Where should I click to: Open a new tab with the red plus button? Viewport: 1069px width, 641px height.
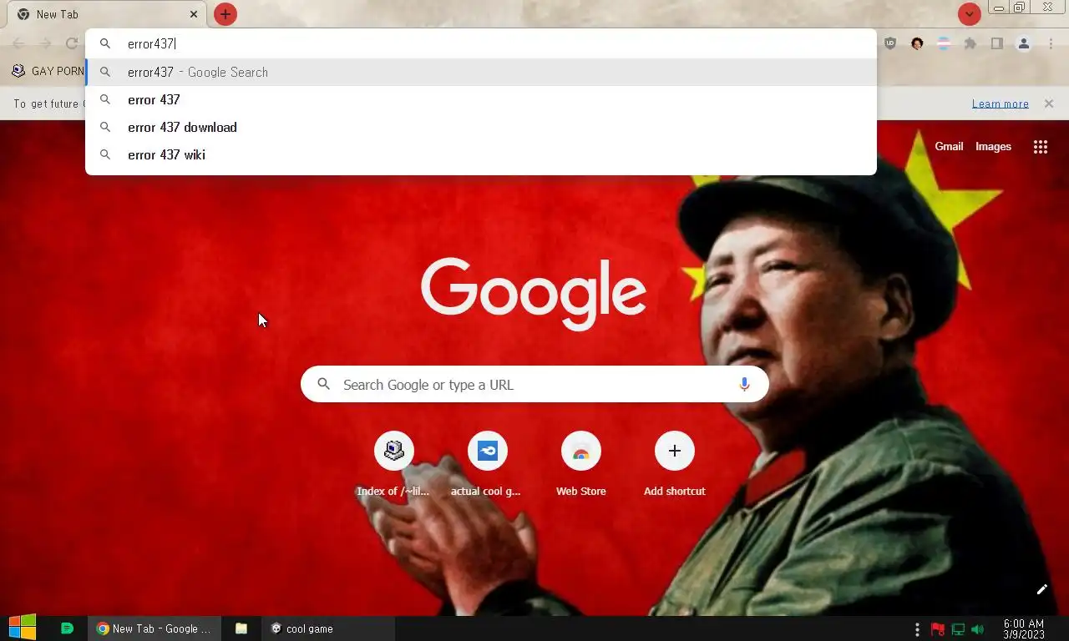pyautogui.click(x=225, y=14)
